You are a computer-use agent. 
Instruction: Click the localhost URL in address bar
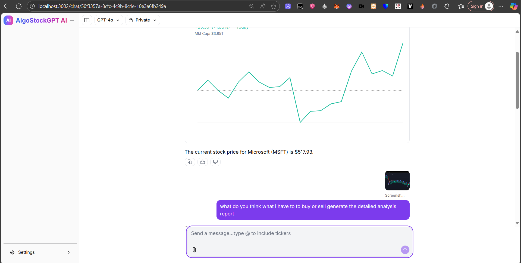102,6
